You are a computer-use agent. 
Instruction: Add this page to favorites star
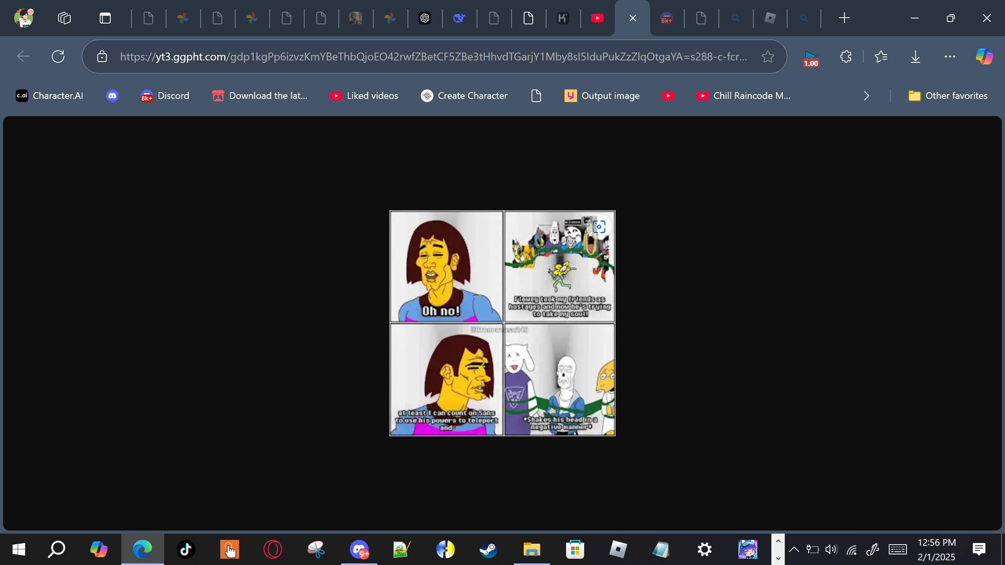pos(767,56)
